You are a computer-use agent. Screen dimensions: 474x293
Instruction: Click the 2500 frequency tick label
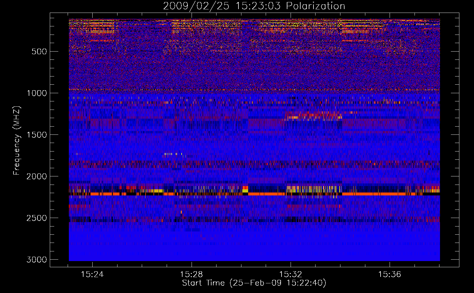click(x=37, y=218)
